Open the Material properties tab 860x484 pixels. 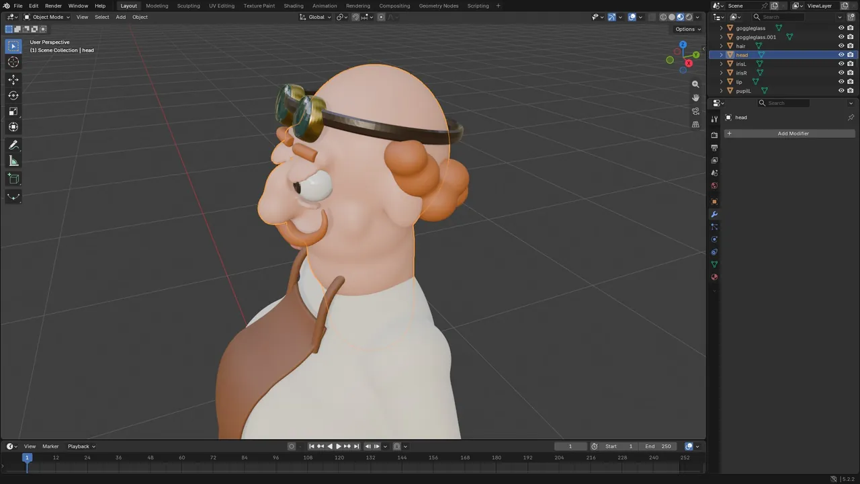click(x=714, y=277)
